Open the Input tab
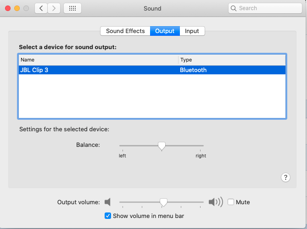The image size is (307, 229). [192, 31]
